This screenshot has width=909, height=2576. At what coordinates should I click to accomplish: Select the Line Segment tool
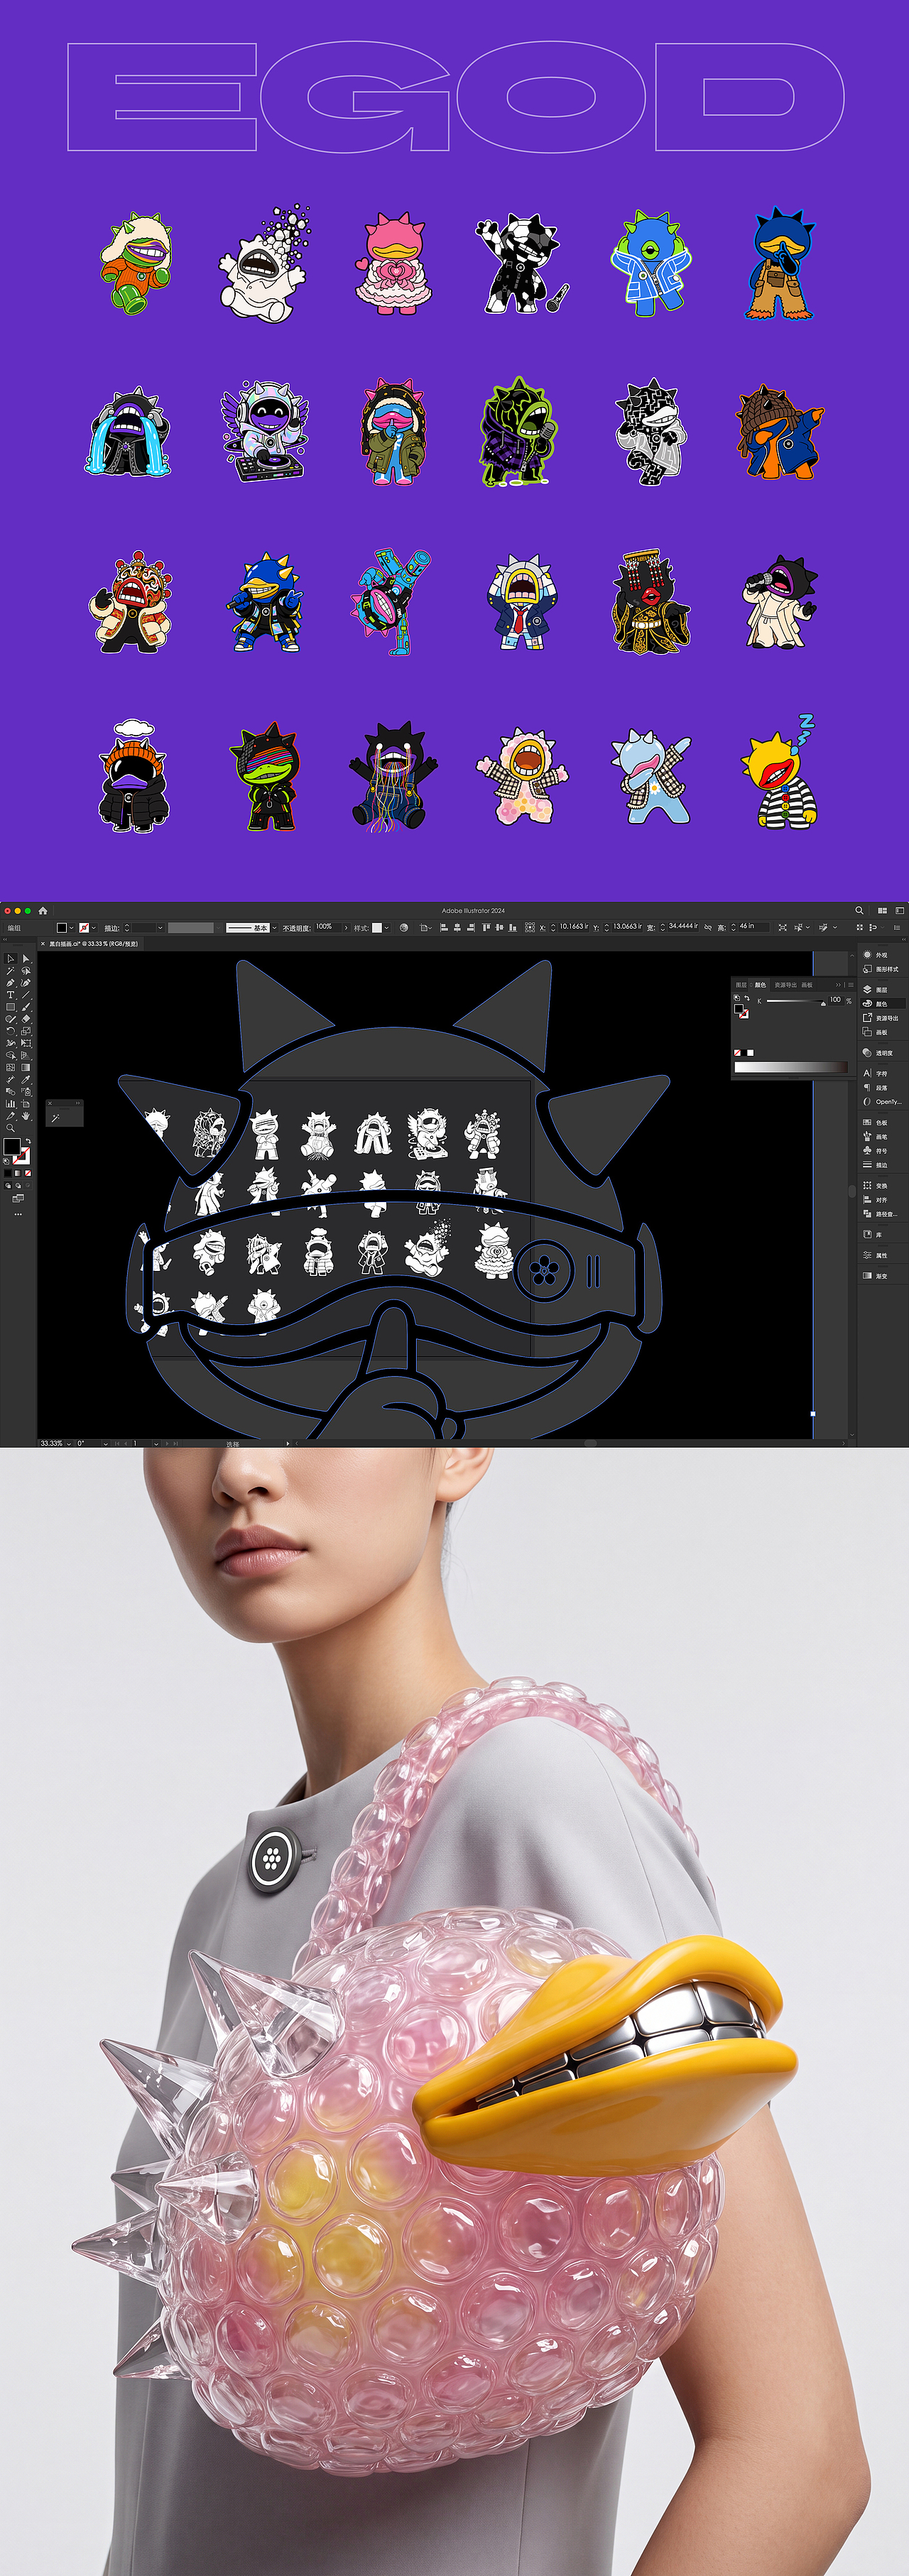click(26, 995)
